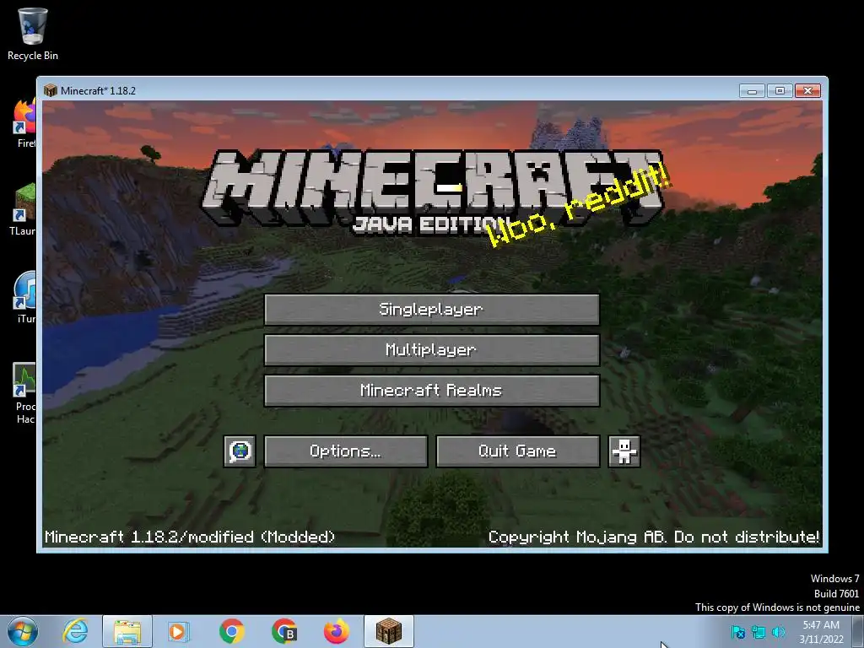Select the TLauncher desktop shortcut
This screenshot has height=648, width=864.
[23, 210]
